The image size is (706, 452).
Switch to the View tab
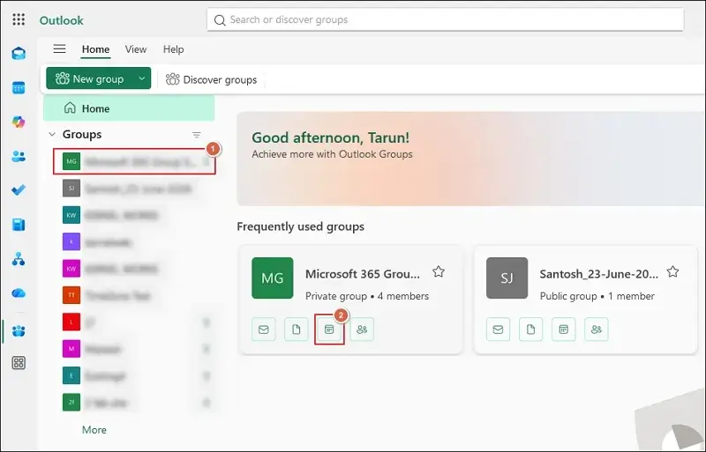[136, 49]
